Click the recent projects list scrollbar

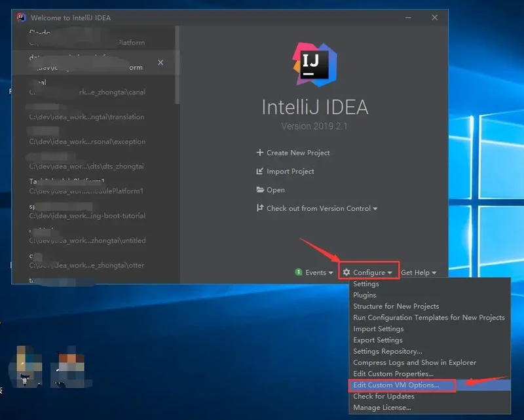tap(177, 66)
